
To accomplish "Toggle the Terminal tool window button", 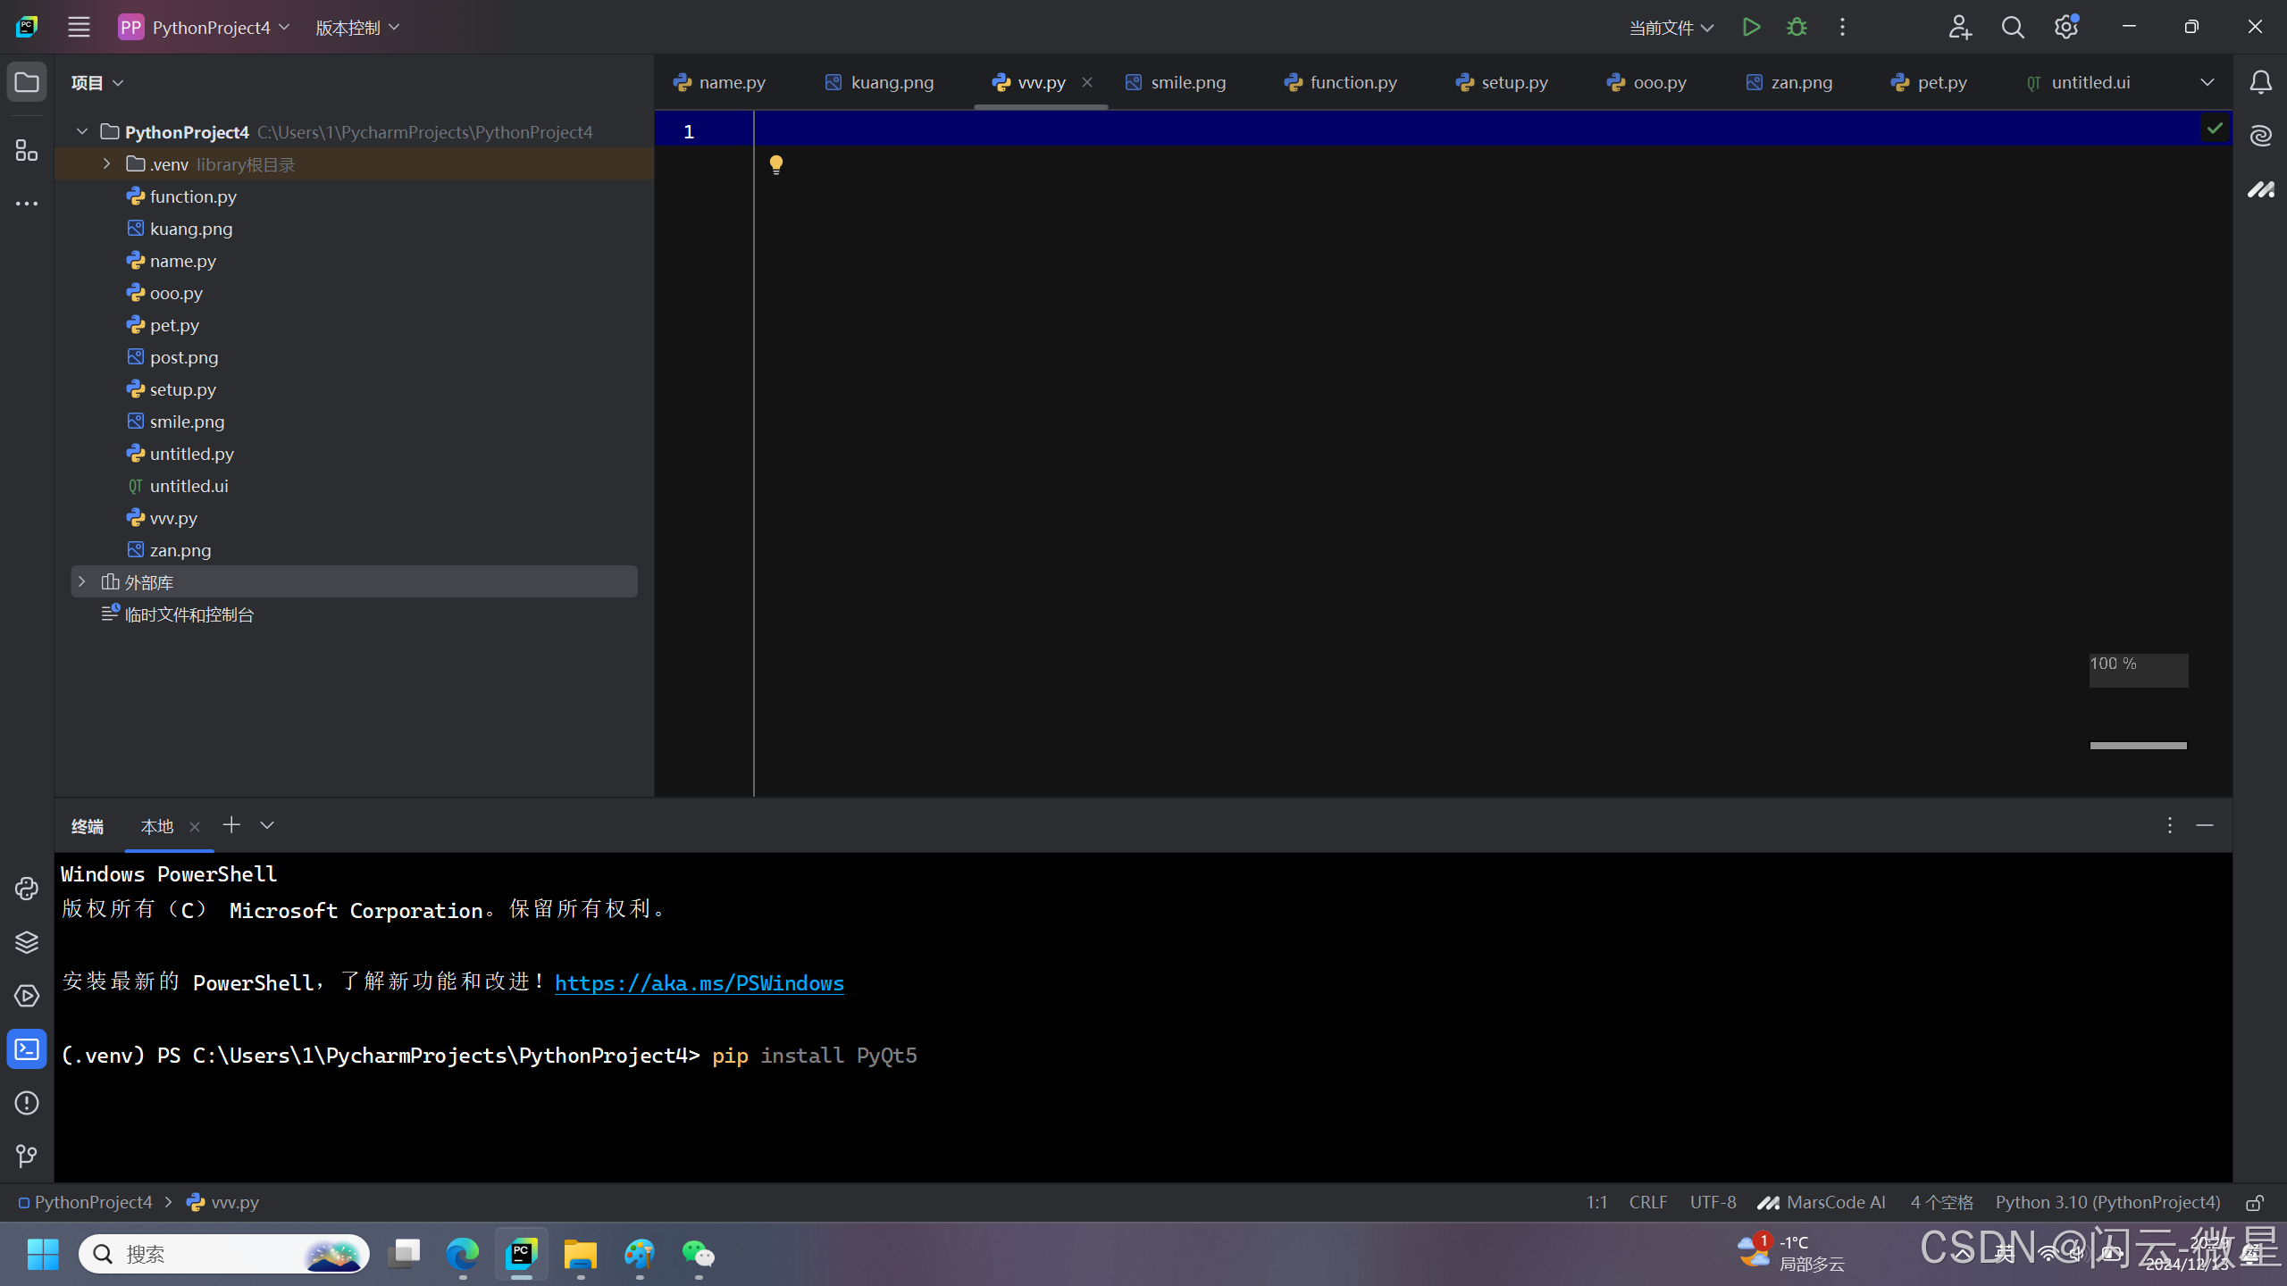I will coord(27,1049).
